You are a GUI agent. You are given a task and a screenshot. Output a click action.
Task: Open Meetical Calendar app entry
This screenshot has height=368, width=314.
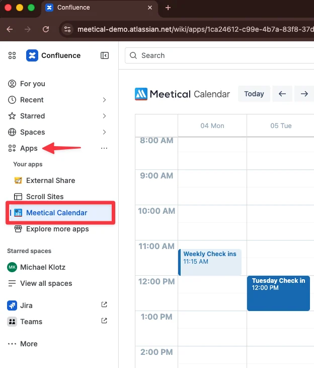[60, 213]
